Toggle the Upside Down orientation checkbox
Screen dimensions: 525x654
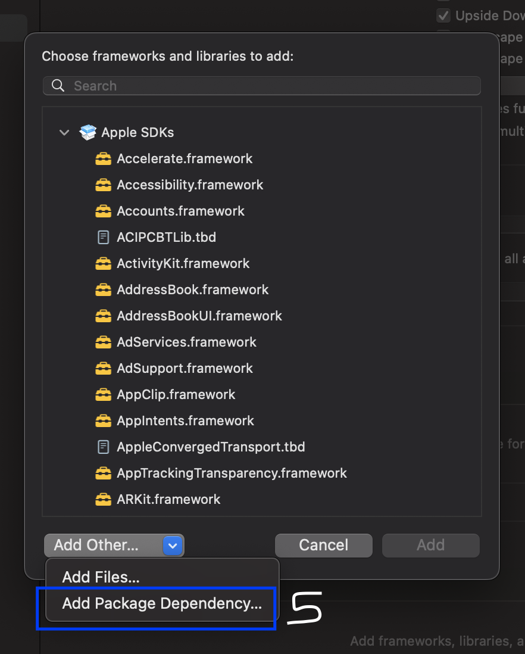pyautogui.click(x=443, y=15)
